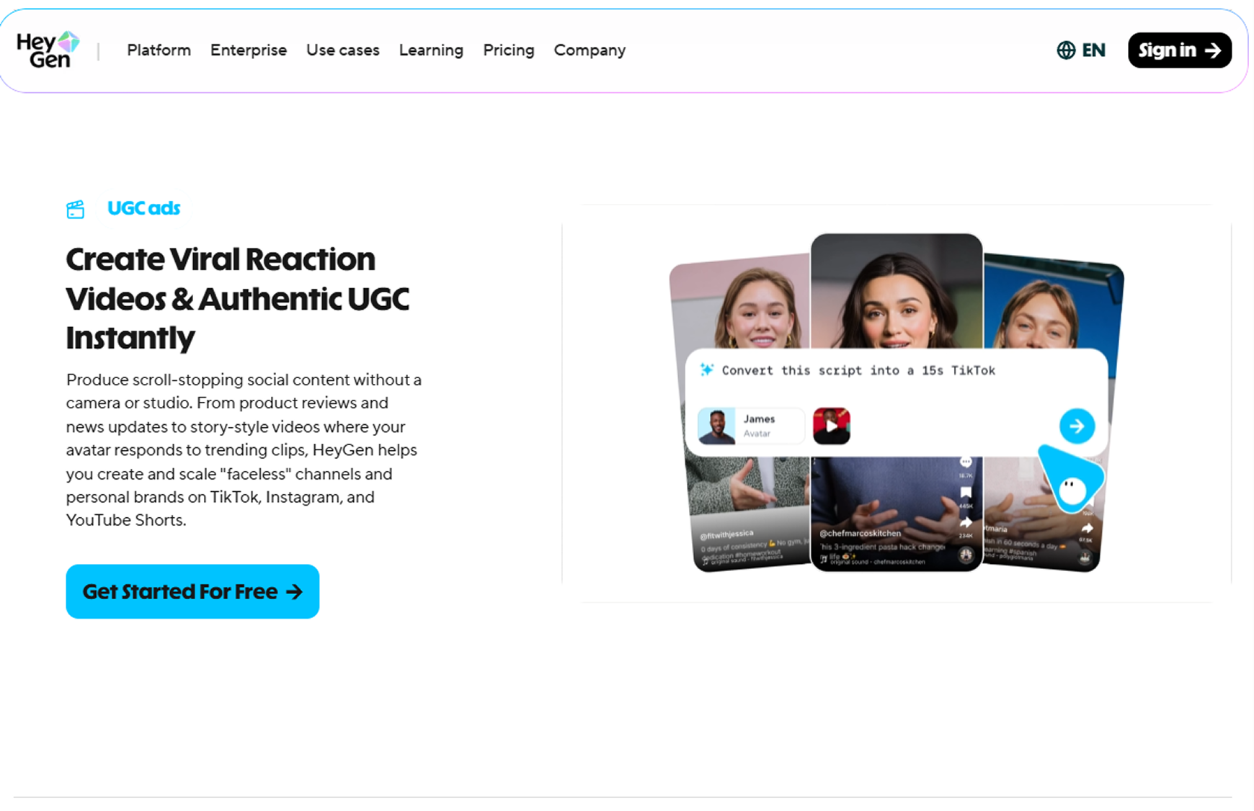Click Get Started For Free button
This screenshot has width=1254, height=811.
[192, 591]
